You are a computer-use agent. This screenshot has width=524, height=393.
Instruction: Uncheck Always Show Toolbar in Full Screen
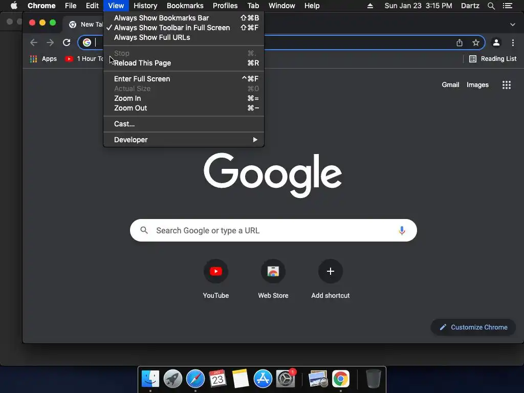tap(184, 28)
